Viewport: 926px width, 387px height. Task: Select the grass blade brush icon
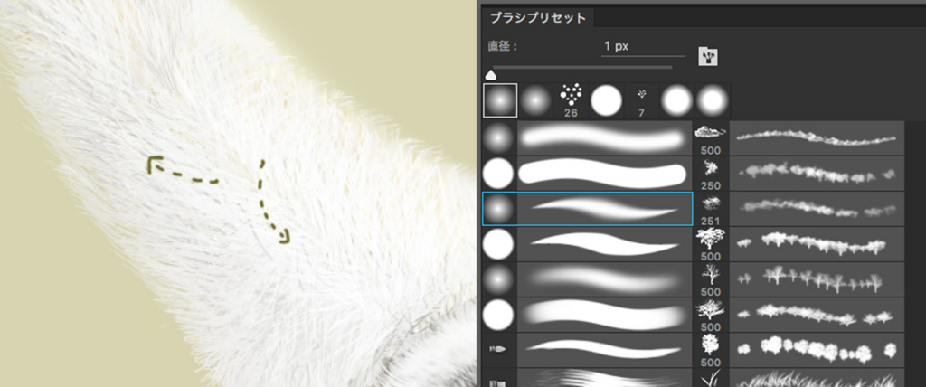pyautogui.click(x=711, y=378)
